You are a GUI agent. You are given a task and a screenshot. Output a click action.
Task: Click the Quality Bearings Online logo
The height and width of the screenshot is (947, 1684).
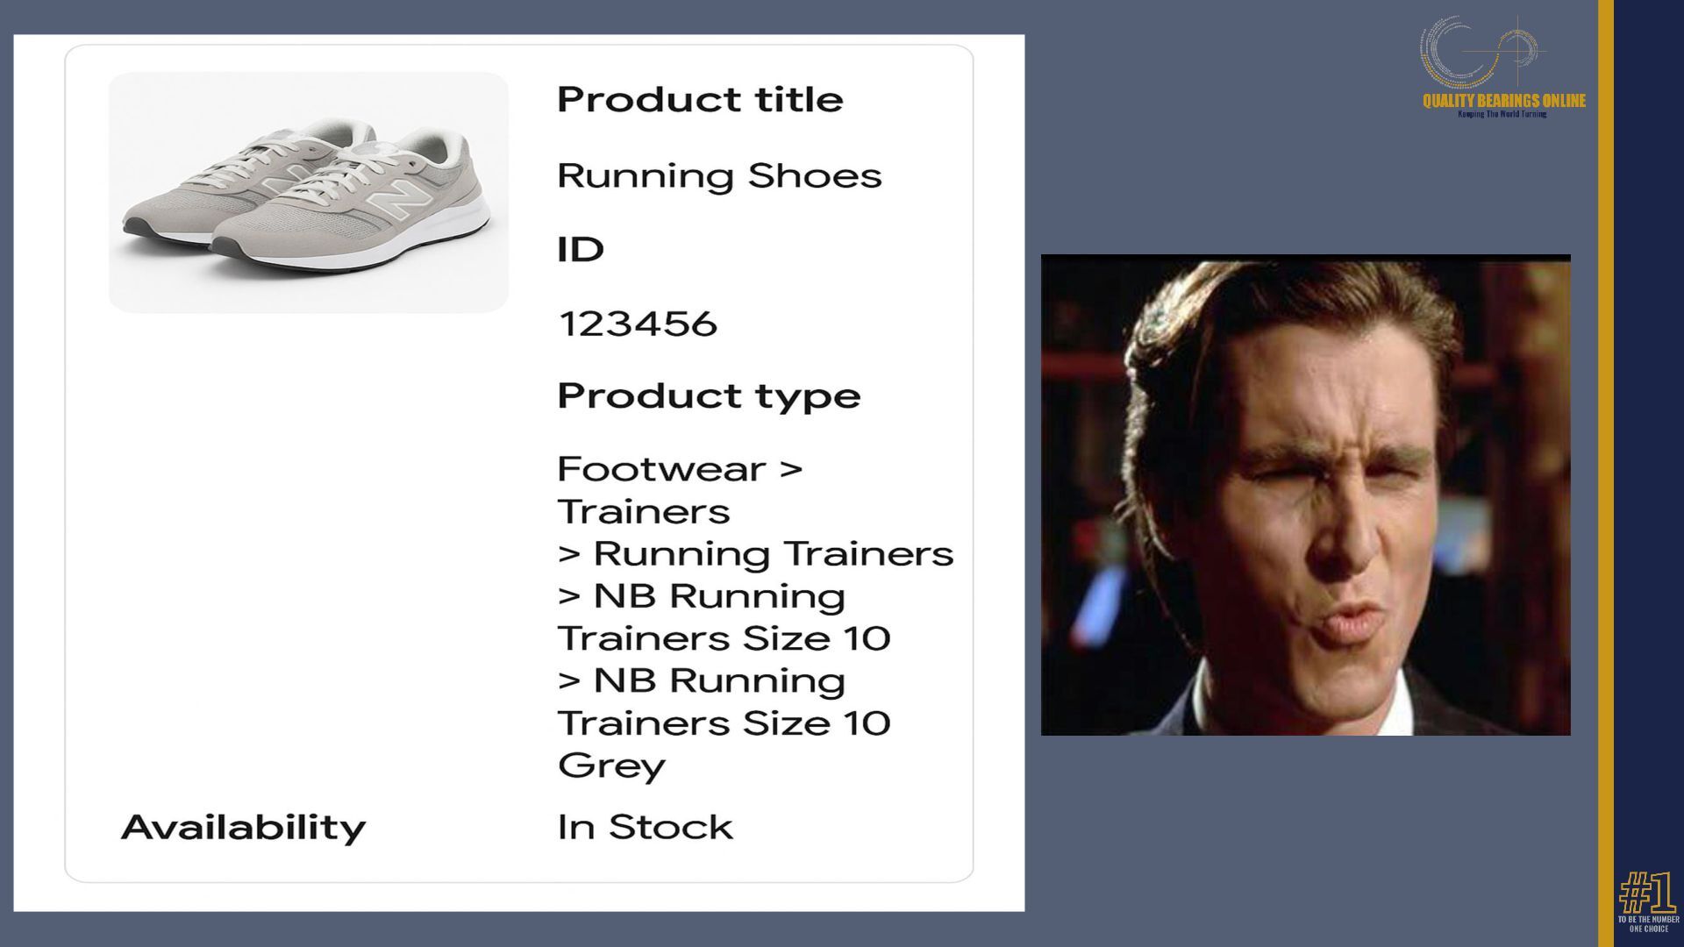tap(1503, 67)
